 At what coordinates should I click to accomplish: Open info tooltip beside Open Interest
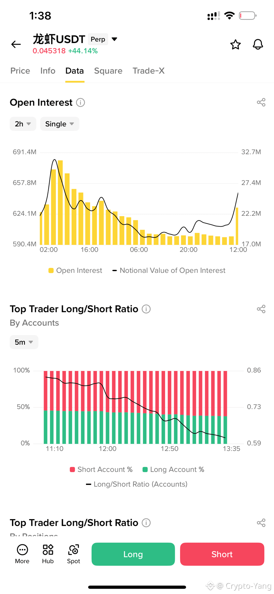(x=80, y=102)
